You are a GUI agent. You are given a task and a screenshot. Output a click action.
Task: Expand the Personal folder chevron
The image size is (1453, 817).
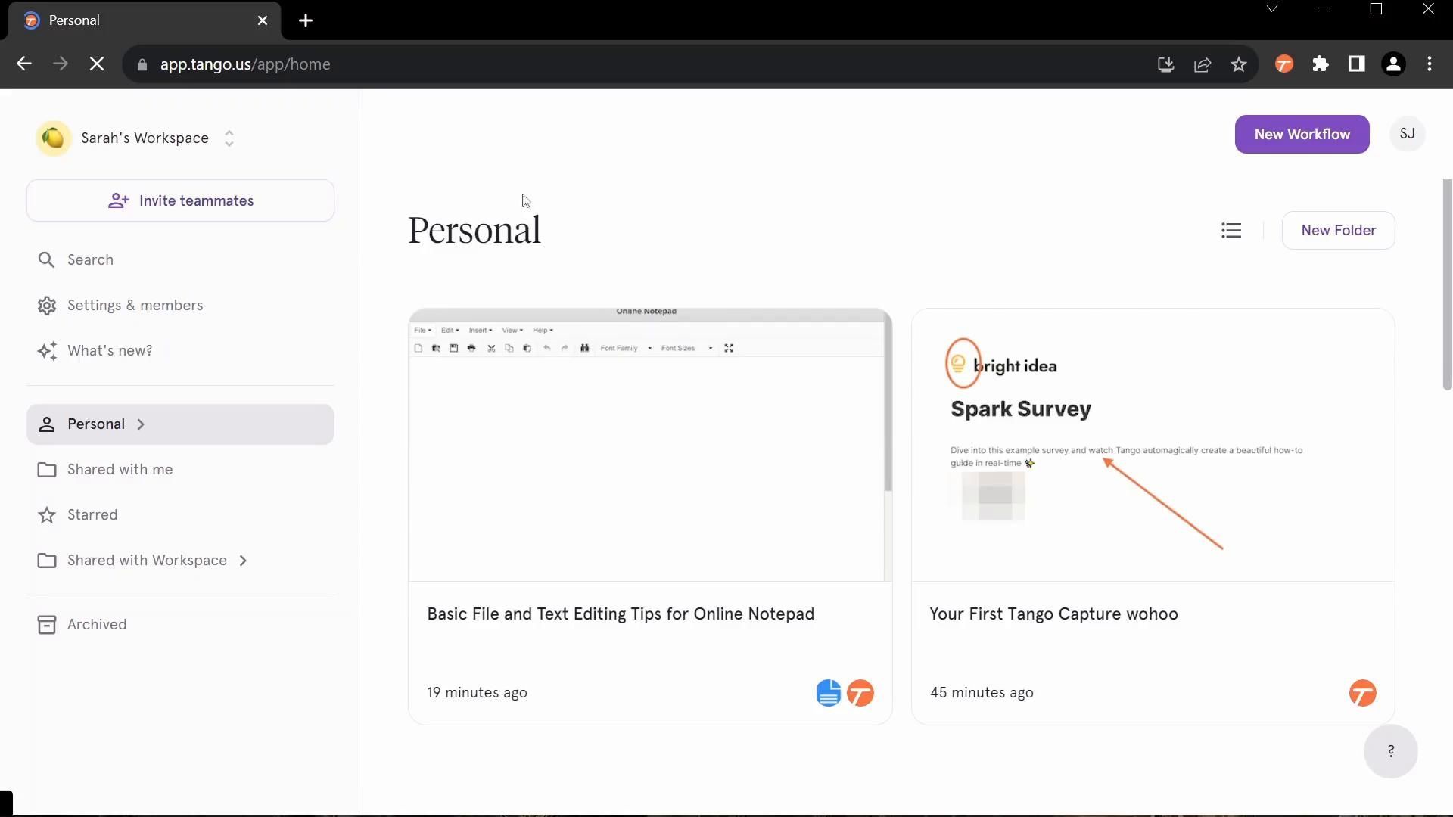141,424
